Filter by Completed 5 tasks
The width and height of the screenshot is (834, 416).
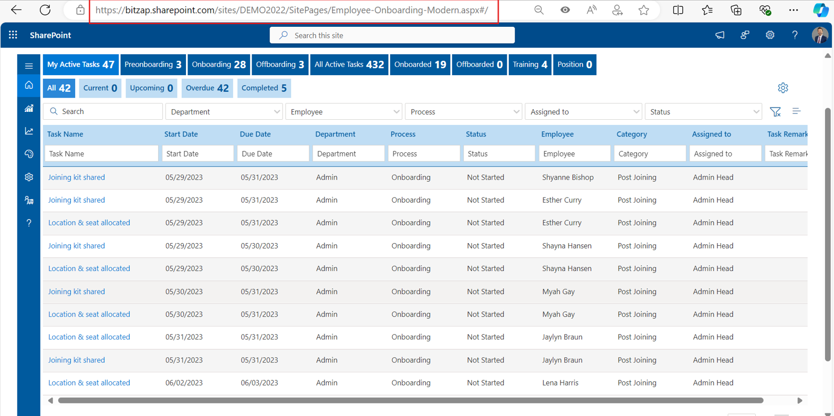click(264, 88)
